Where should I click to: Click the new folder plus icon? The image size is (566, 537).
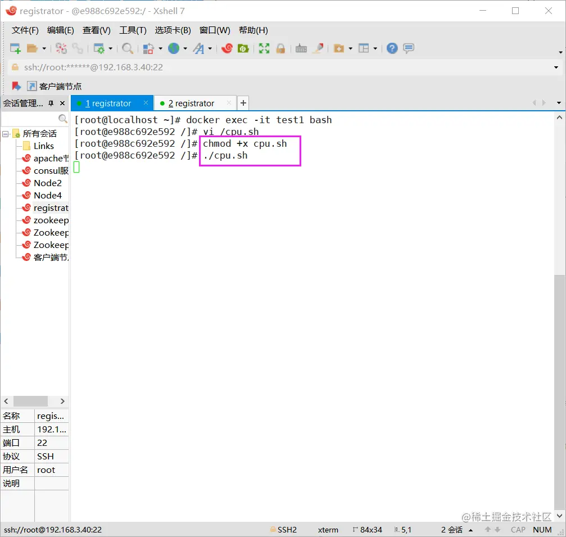click(338, 48)
